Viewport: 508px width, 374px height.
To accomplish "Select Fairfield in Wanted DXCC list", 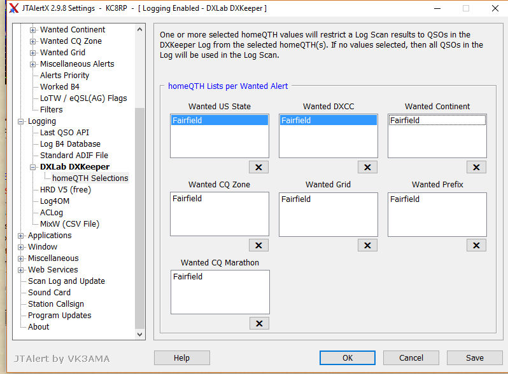I will (328, 120).
